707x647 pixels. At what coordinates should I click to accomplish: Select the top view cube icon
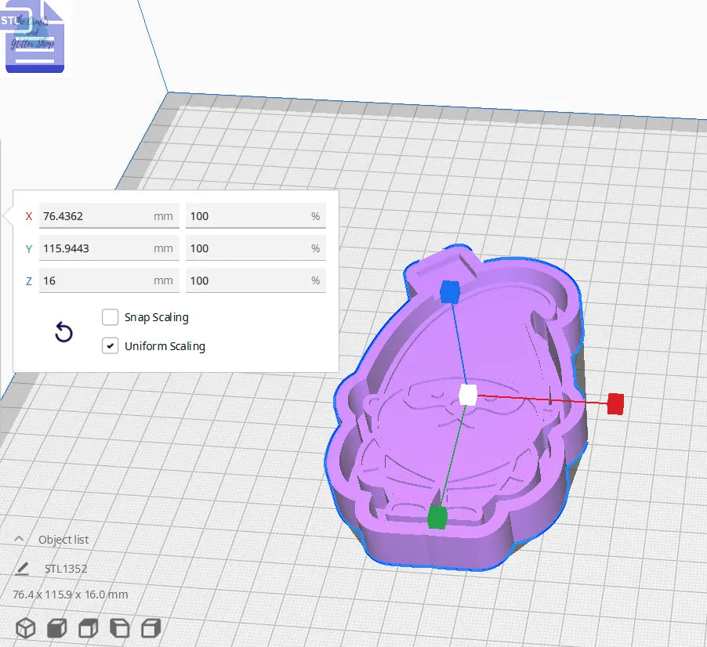click(x=86, y=627)
